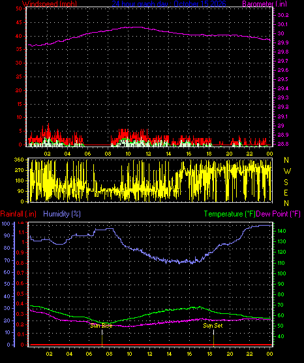Image resolution: width=304 pixels, height=363 pixels.
Task: Select the "Temperature (°F)" legend label
Action: pyautogui.click(x=230, y=214)
